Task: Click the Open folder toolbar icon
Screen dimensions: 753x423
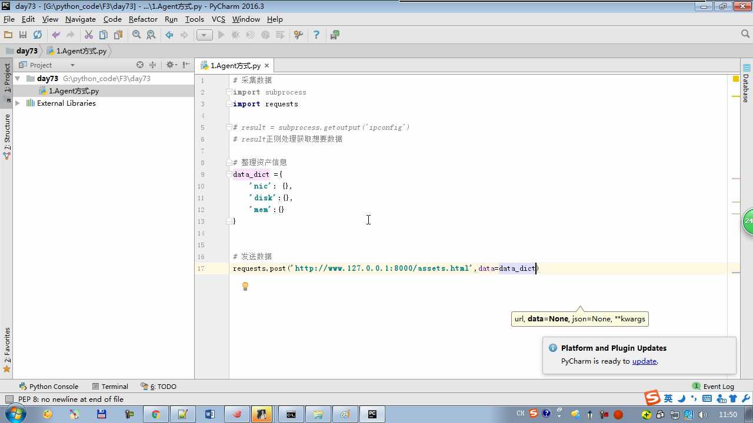Action: 8,35
